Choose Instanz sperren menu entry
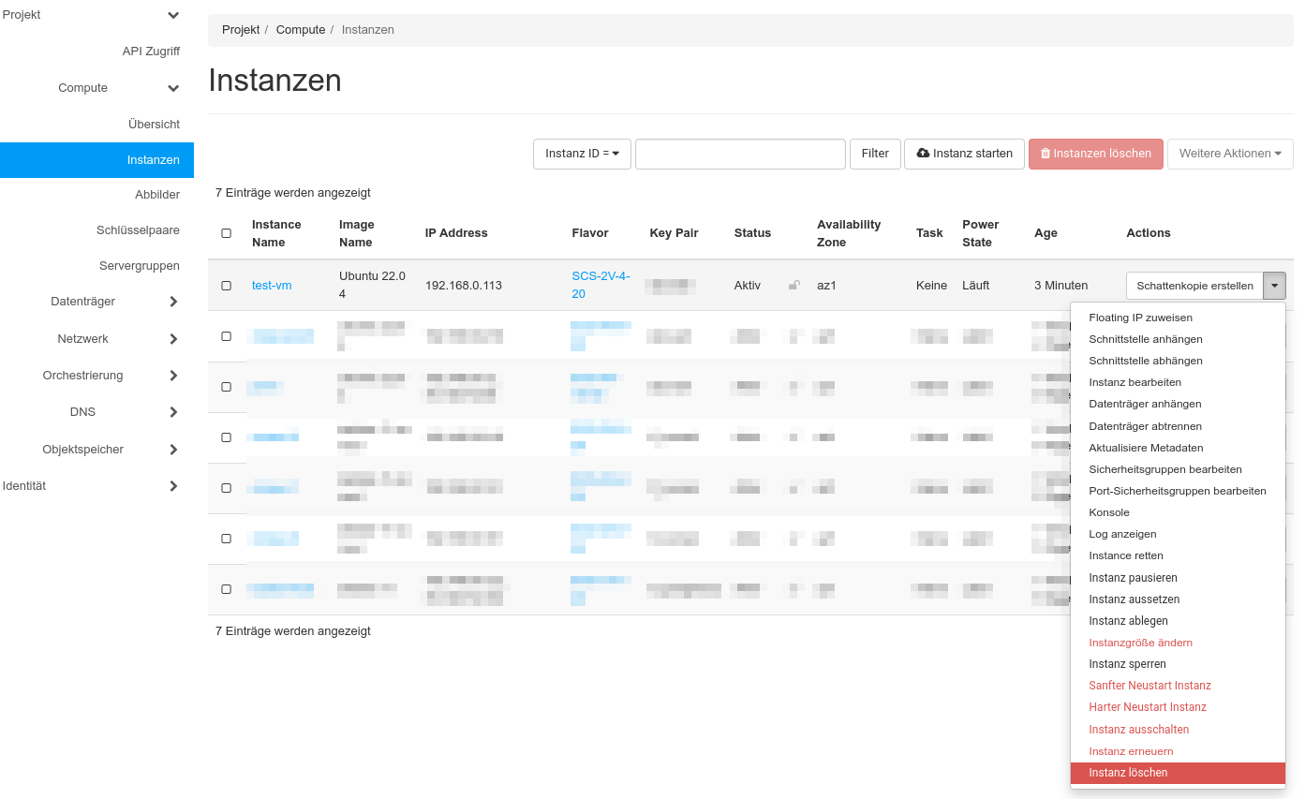Viewport: 1305px width, 799px height. pyautogui.click(x=1127, y=664)
